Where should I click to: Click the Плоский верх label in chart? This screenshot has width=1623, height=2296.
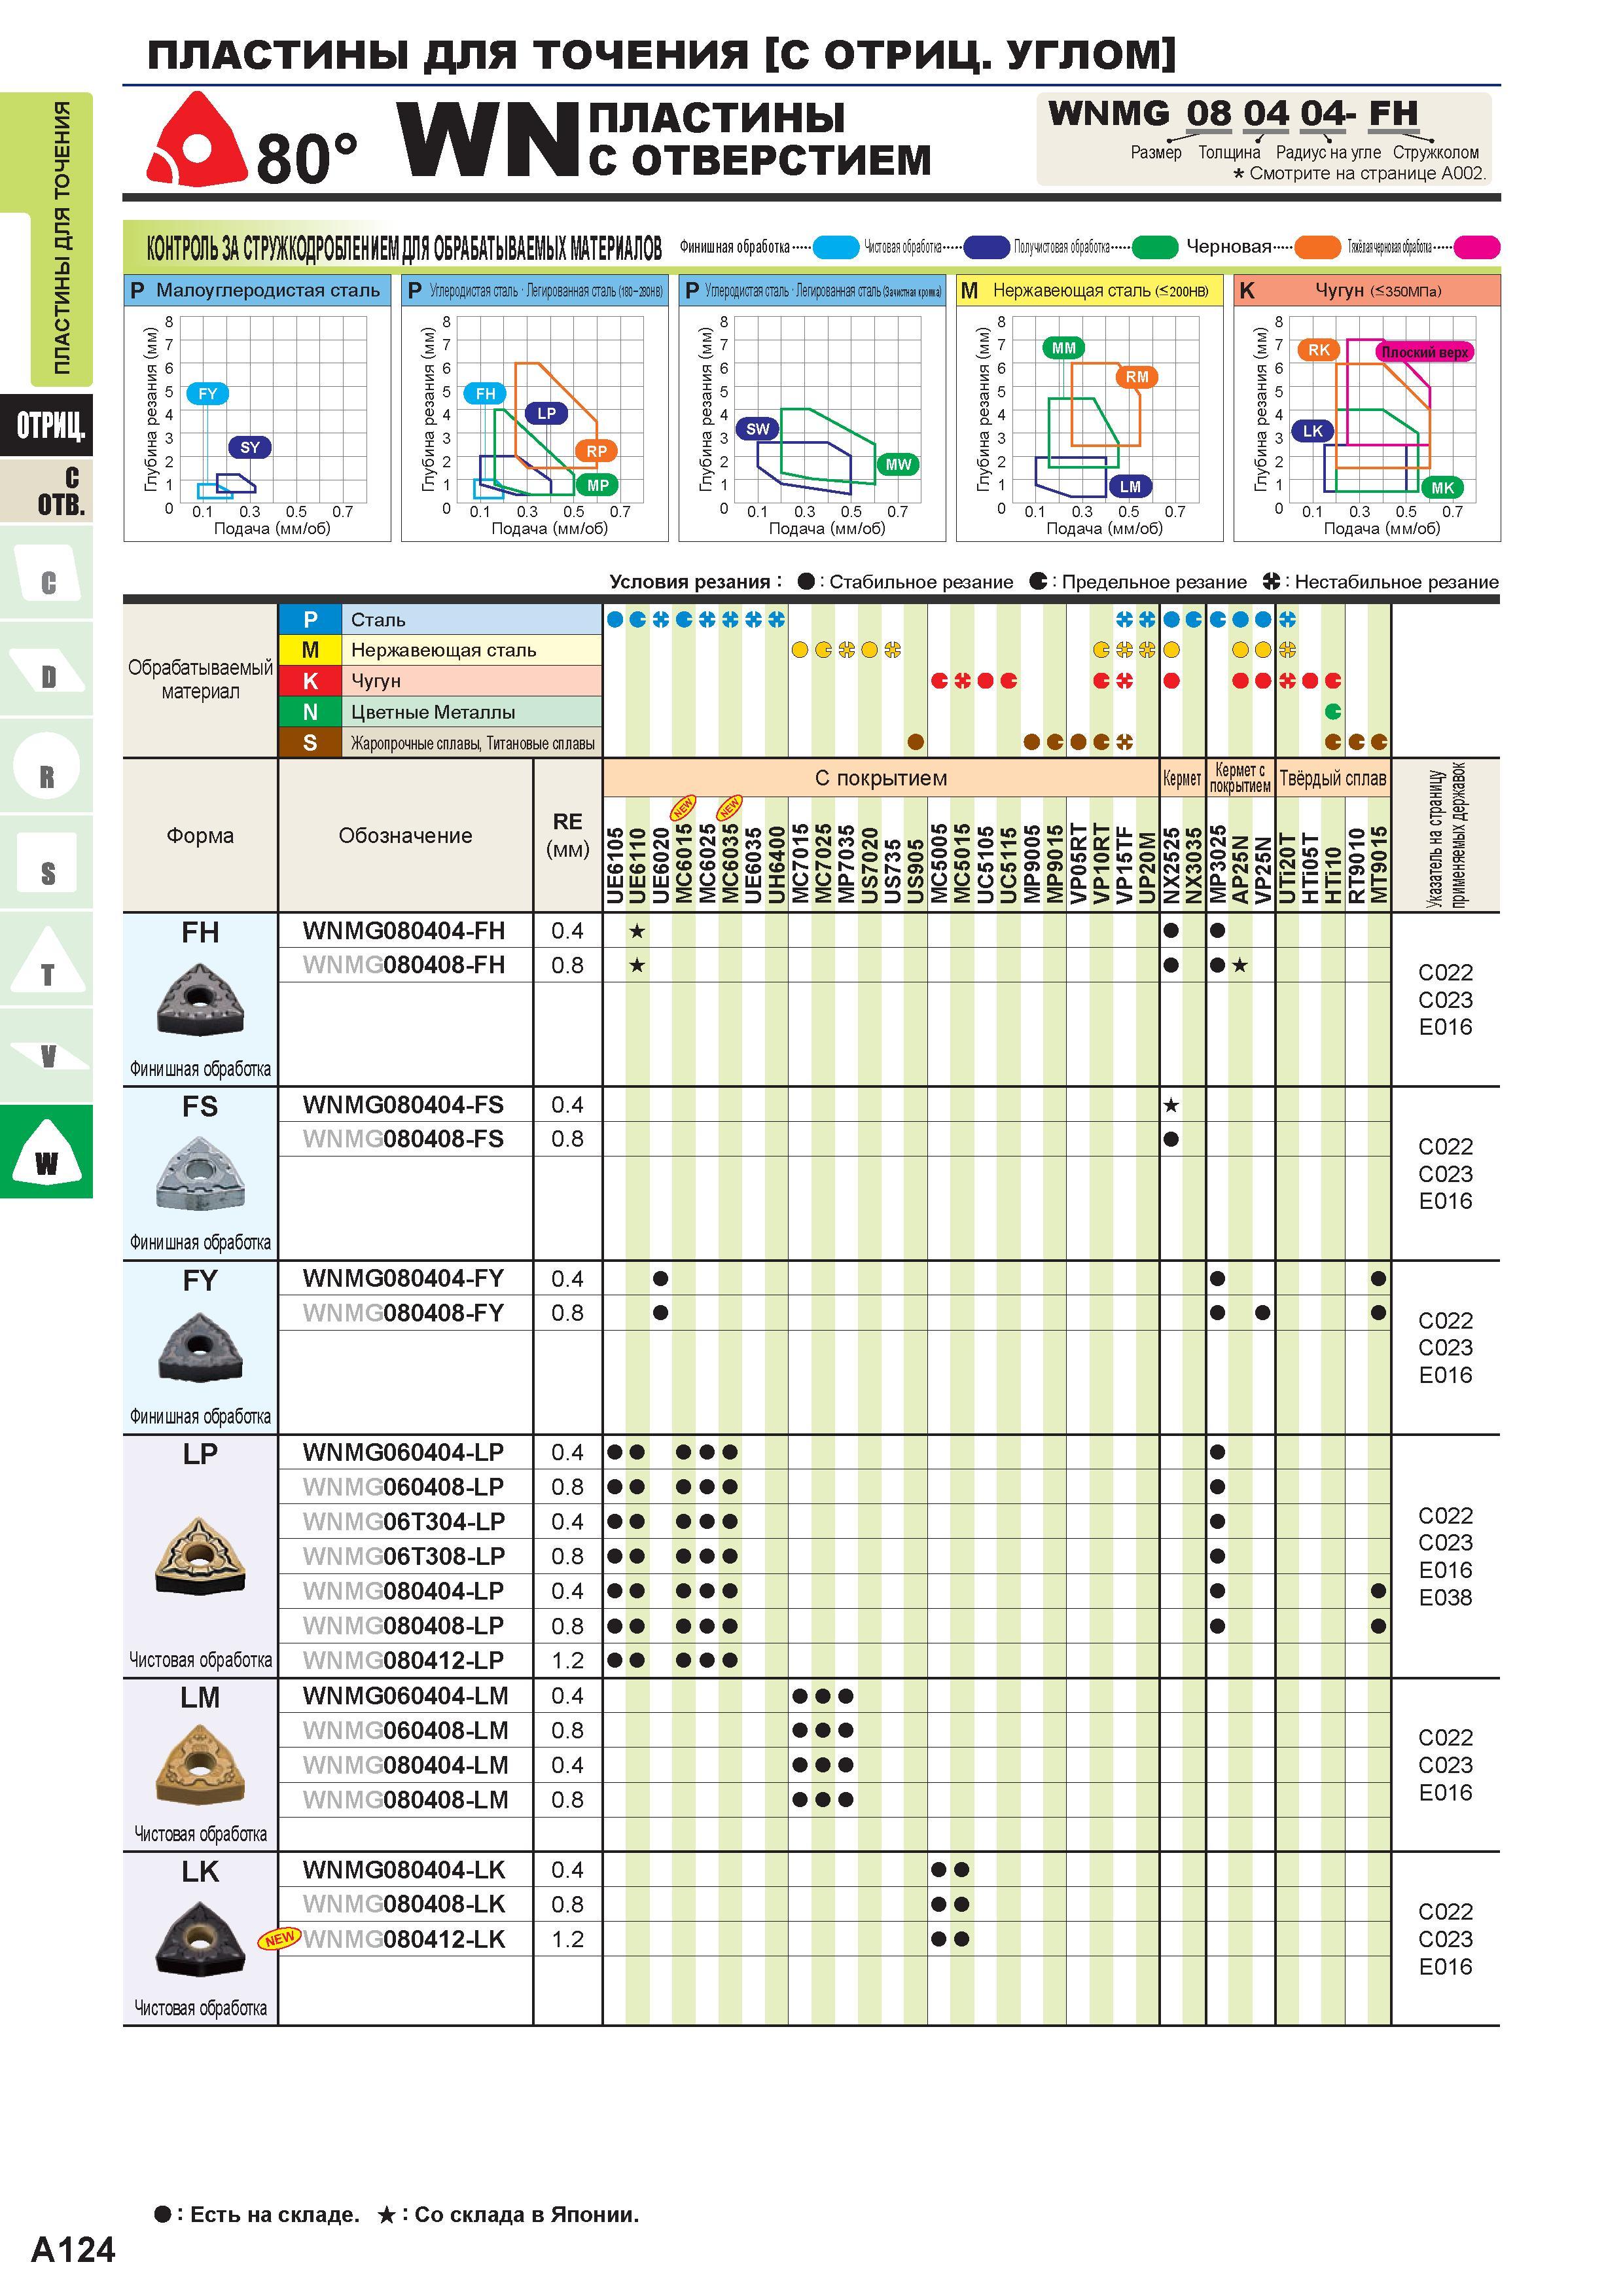1425,352
